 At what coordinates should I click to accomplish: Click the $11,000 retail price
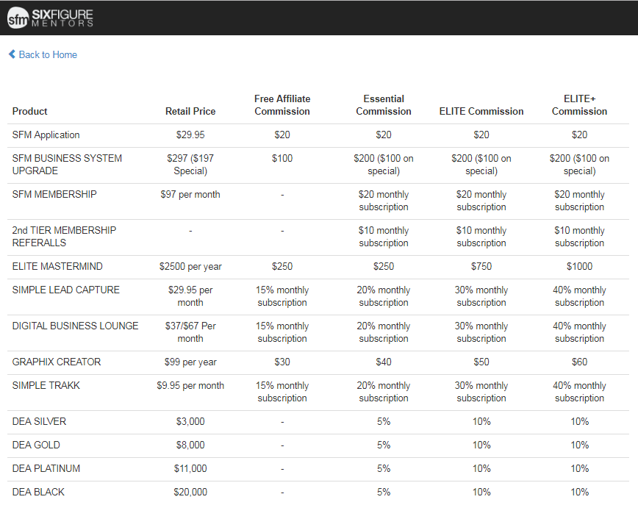pyautogui.click(x=190, y=468)
